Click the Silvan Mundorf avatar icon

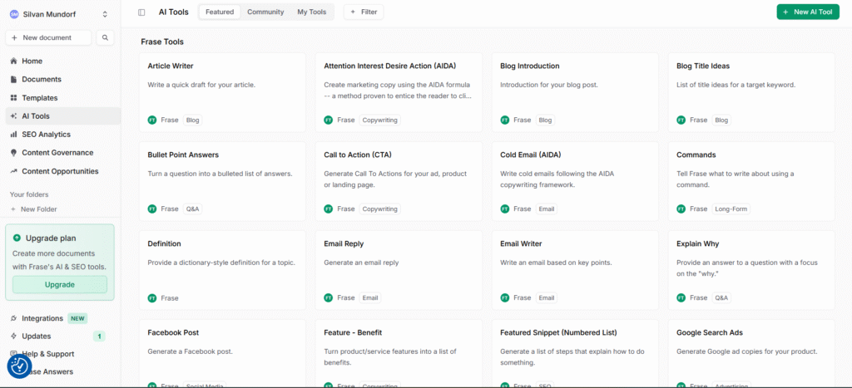[14, 15]
